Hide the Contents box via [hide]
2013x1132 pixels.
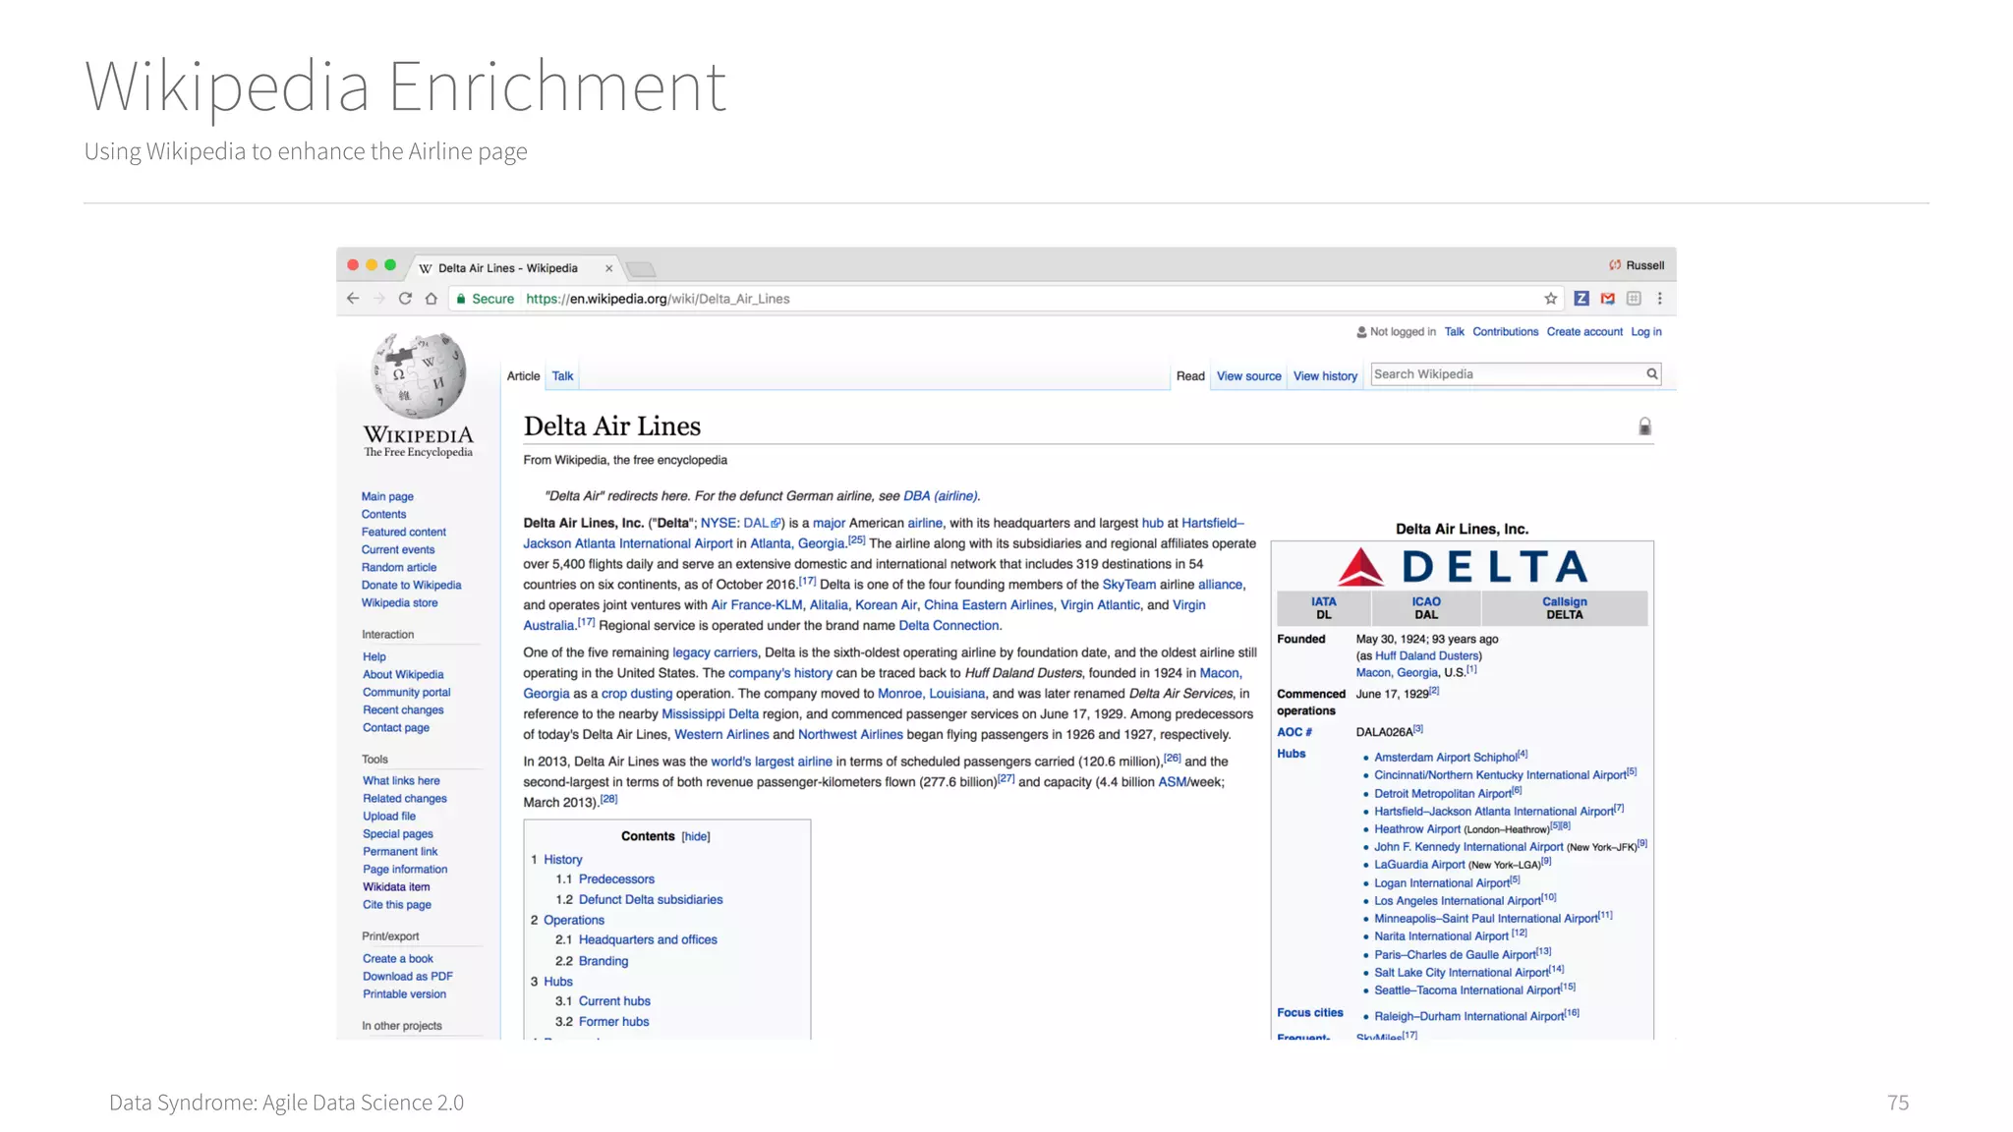(x=695, y=837)
